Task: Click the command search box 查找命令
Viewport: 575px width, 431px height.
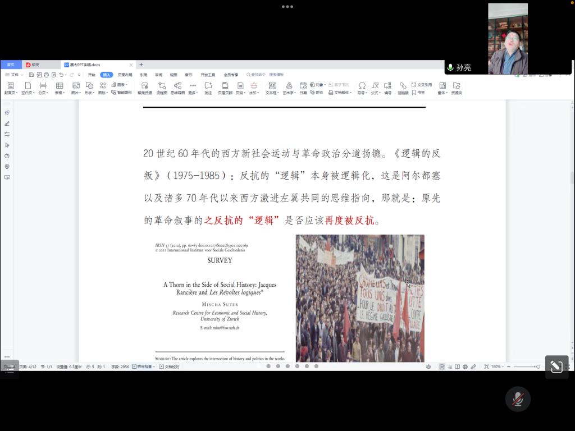Action: coord(267,75)
